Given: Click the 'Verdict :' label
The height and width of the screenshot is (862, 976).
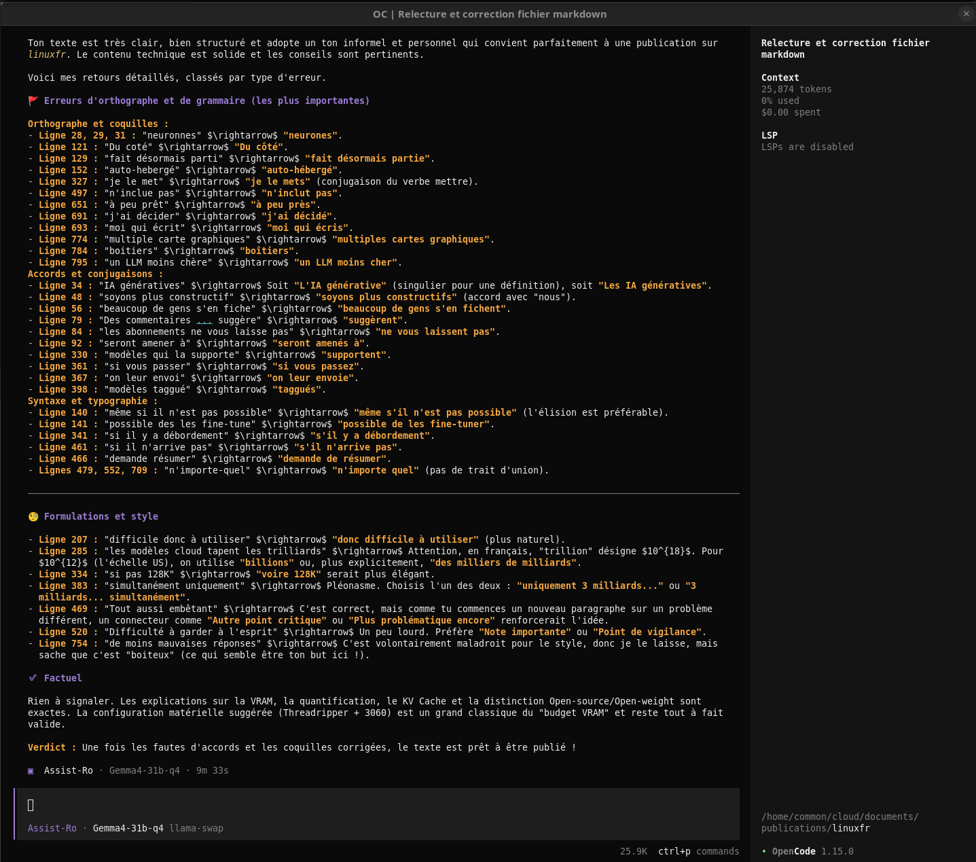Looking at the screenshot, I should 52,747.
